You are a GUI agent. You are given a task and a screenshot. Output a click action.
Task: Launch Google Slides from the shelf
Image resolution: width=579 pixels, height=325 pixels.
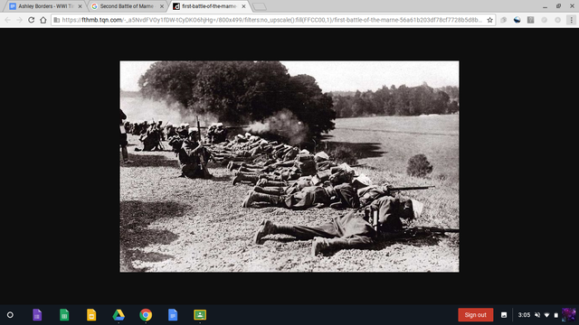pos(91,315)
